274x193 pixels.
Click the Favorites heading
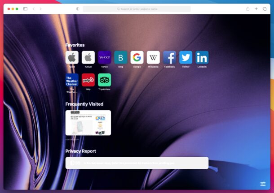pyautogui.click(x=75, y=45)
